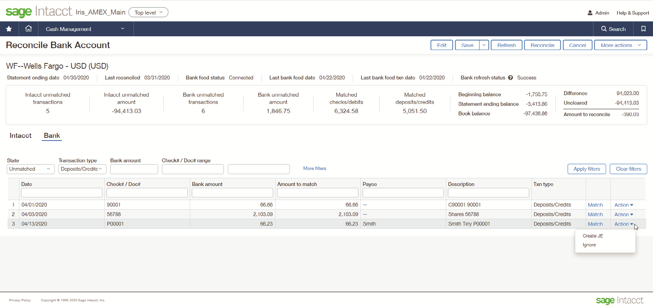Click the Payee cell Smith
Screen dimensions: 653x307
369,224
